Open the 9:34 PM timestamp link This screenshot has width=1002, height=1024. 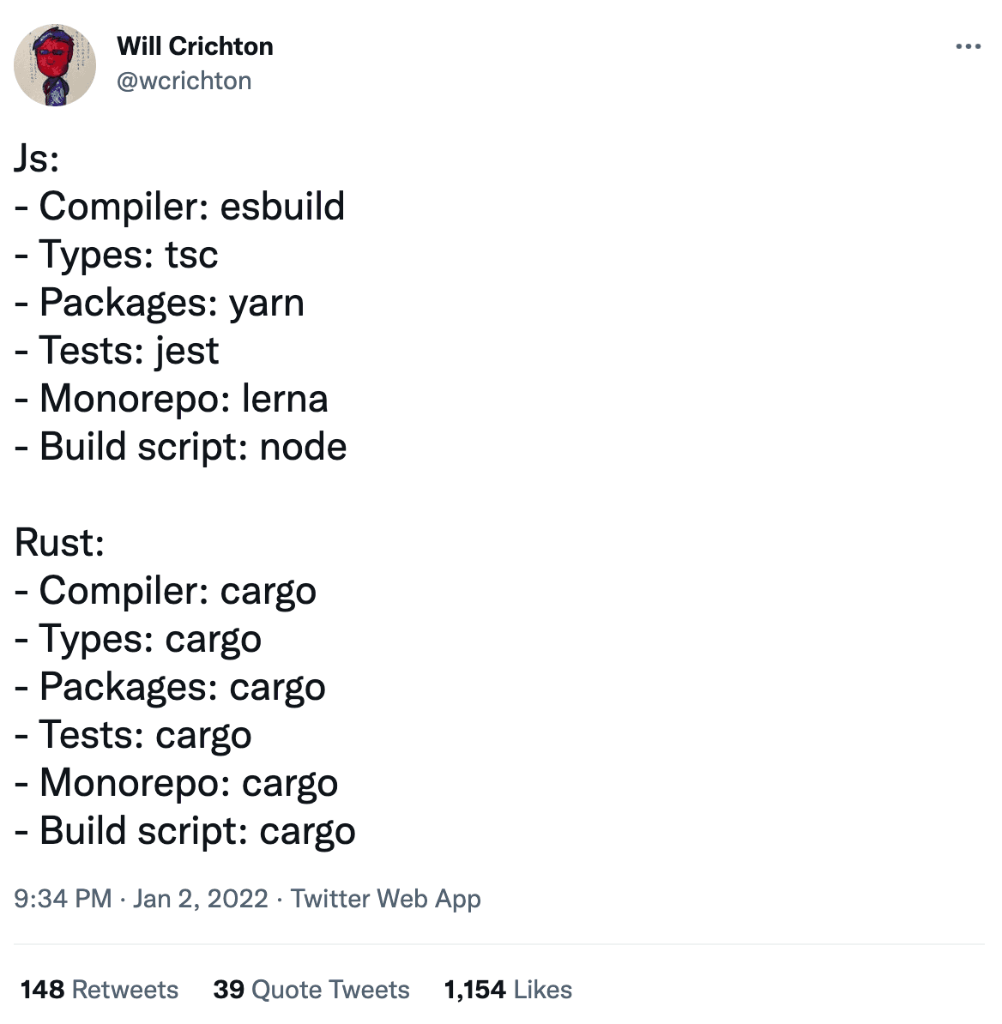pyautogui.click(x=63, y=899)
